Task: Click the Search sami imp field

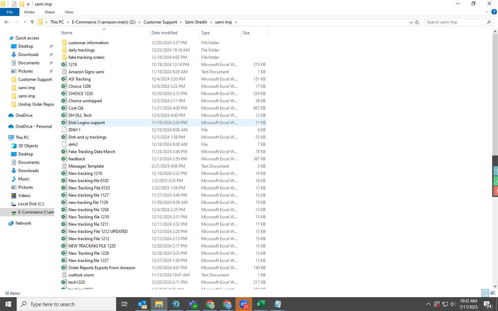Action: click(x=455, y=22)
